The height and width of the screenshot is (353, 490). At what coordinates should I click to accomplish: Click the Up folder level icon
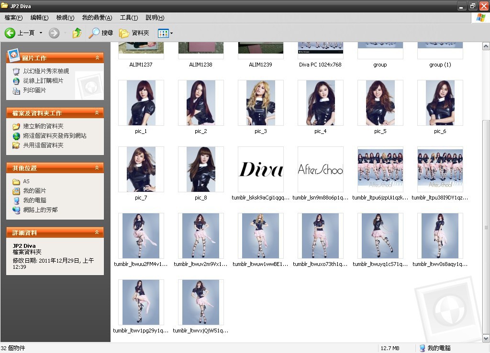[77, 33]
